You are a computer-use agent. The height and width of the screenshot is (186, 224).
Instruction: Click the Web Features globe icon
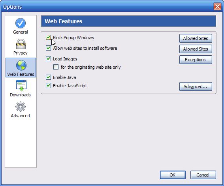point(21,65)
